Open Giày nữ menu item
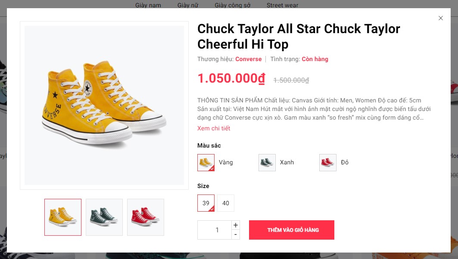Screen dimensions: 458x259 [188, 5]
